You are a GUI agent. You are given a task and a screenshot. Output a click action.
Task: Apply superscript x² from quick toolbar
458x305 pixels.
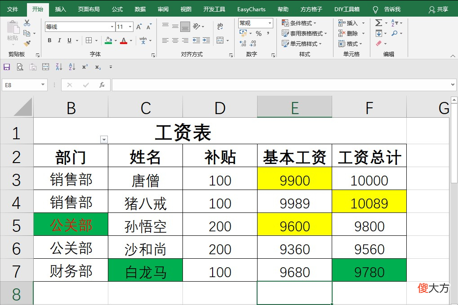coord(84,67)
